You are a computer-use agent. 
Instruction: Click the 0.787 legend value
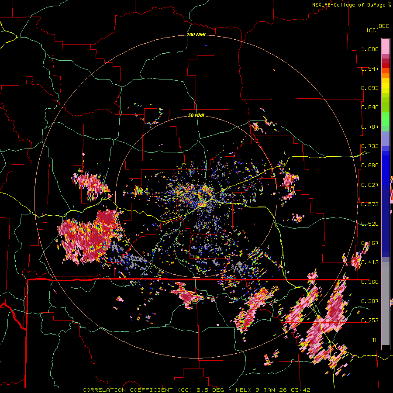coord(370,127)
